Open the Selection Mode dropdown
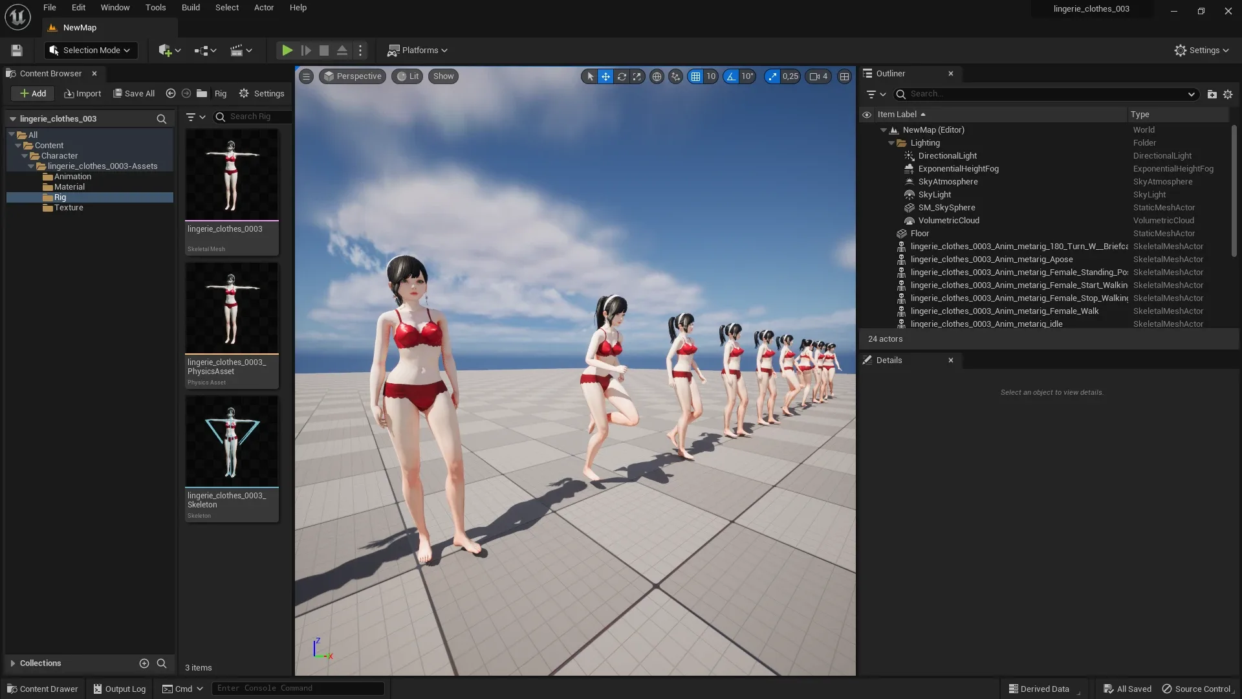Screen dimensions: 1242x699 (x=90, y=50)
